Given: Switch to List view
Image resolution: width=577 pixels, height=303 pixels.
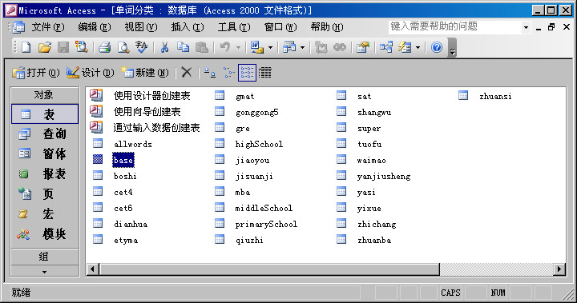Looking at the screenshot, I should pos(247,73).
